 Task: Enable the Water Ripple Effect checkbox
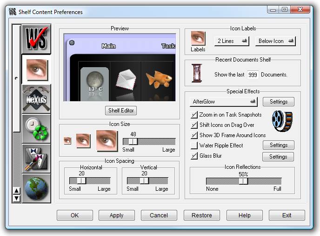pyautogui.click(x=194, y=146)
